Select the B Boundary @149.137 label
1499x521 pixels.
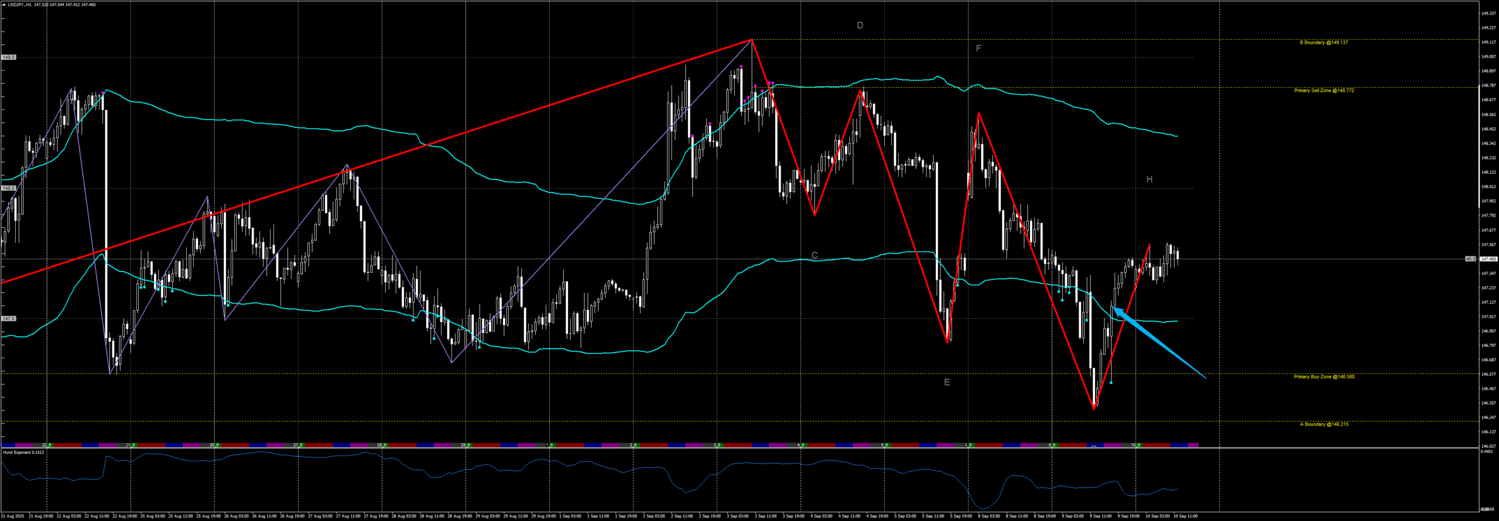tap(1323, 43)
